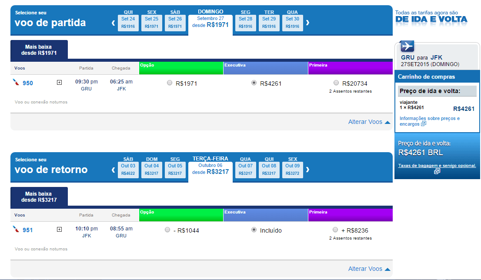Click the purple Primeira header of departure table
481x280 pixels.
[350, 68]
